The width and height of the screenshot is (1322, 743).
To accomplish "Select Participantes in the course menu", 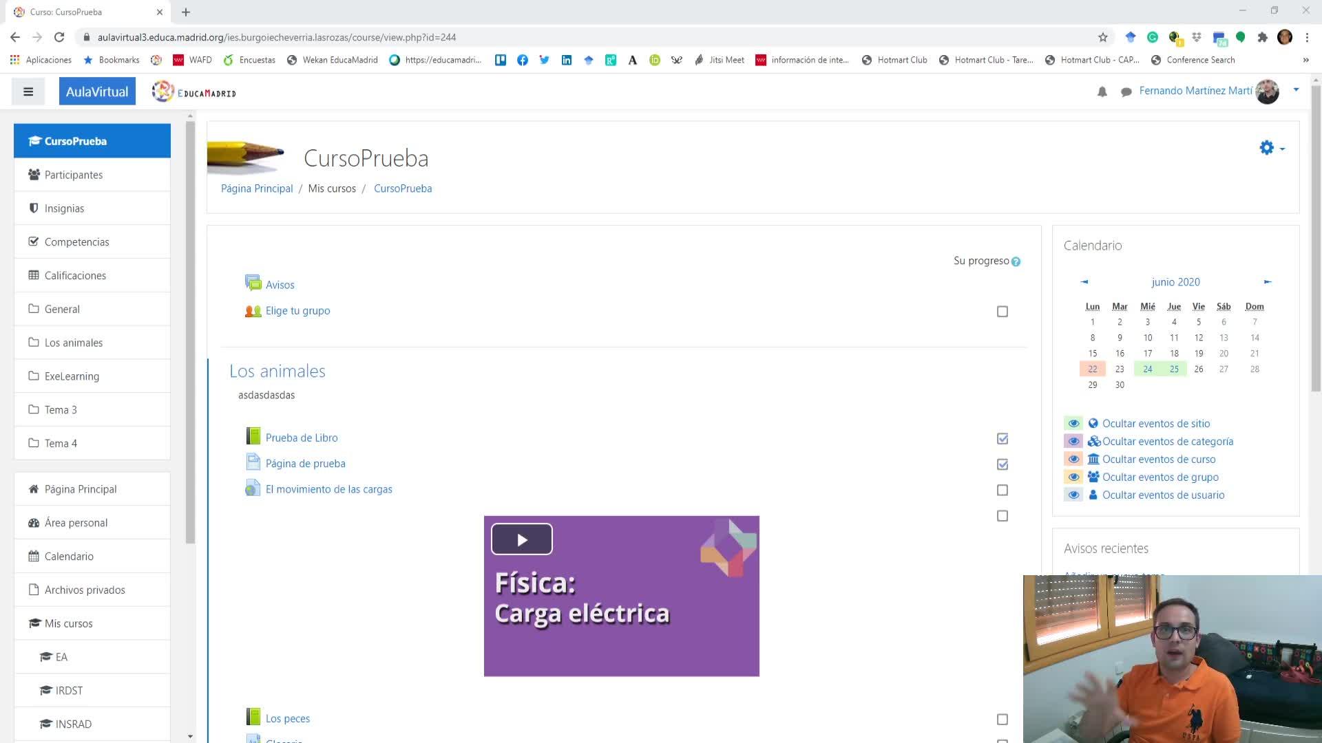I will (x=73, y=175).
